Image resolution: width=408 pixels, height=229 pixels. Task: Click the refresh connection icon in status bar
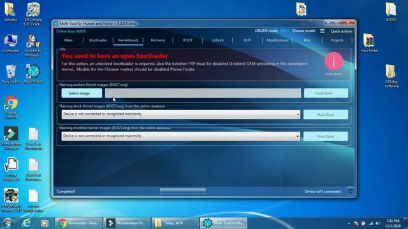click(351, 191)
